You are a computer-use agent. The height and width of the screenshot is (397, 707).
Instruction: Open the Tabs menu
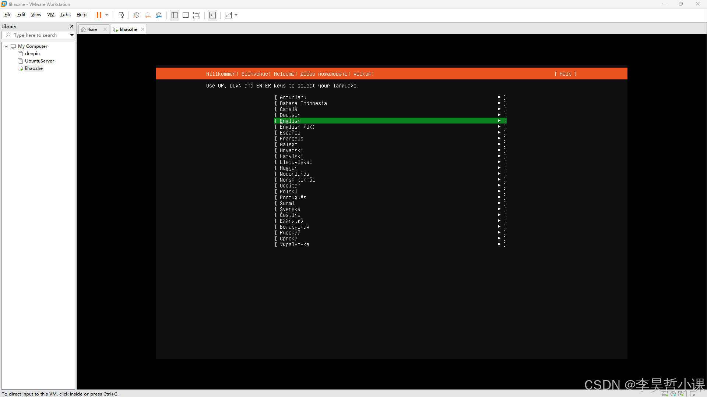[65, 15]
